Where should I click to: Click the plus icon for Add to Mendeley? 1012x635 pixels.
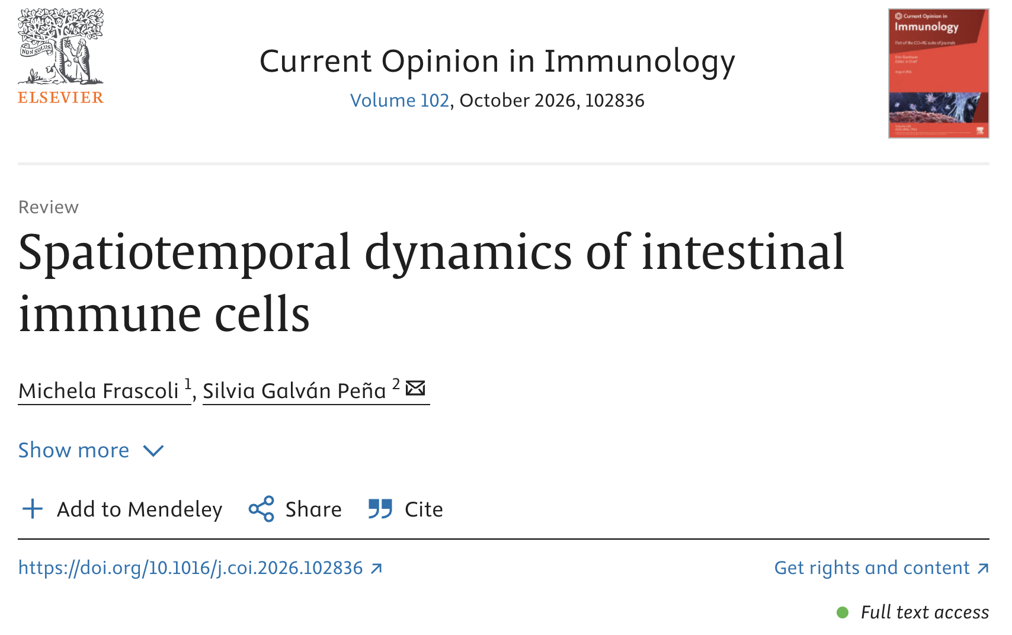pyautogui.click(x=33, y=509)
